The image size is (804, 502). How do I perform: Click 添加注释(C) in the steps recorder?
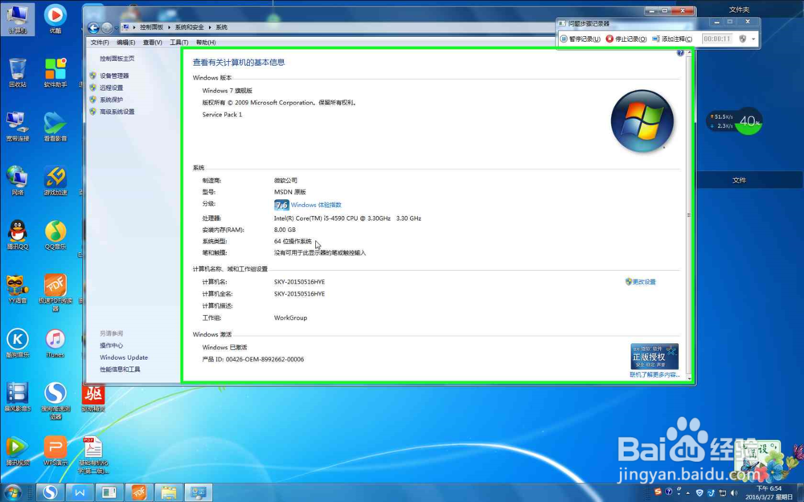[672, 39]
